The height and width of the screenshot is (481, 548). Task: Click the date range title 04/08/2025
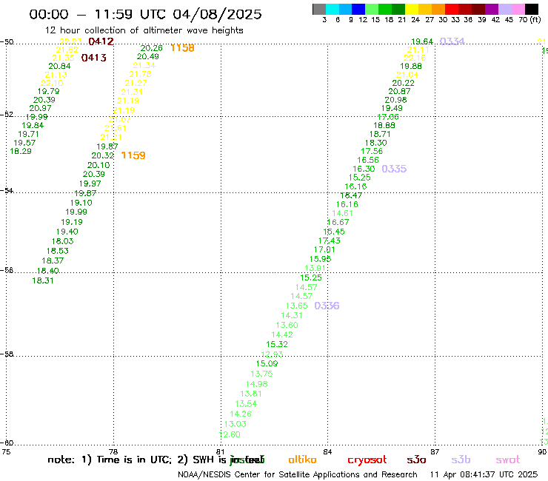[217, 14]
